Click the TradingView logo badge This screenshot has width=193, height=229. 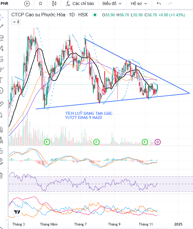17,212
